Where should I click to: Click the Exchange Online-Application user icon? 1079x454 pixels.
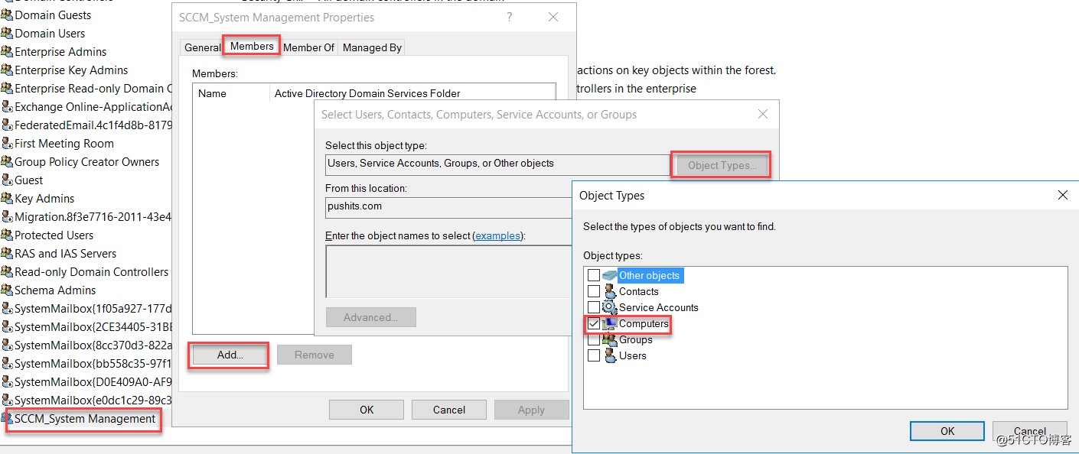(7, 107)
